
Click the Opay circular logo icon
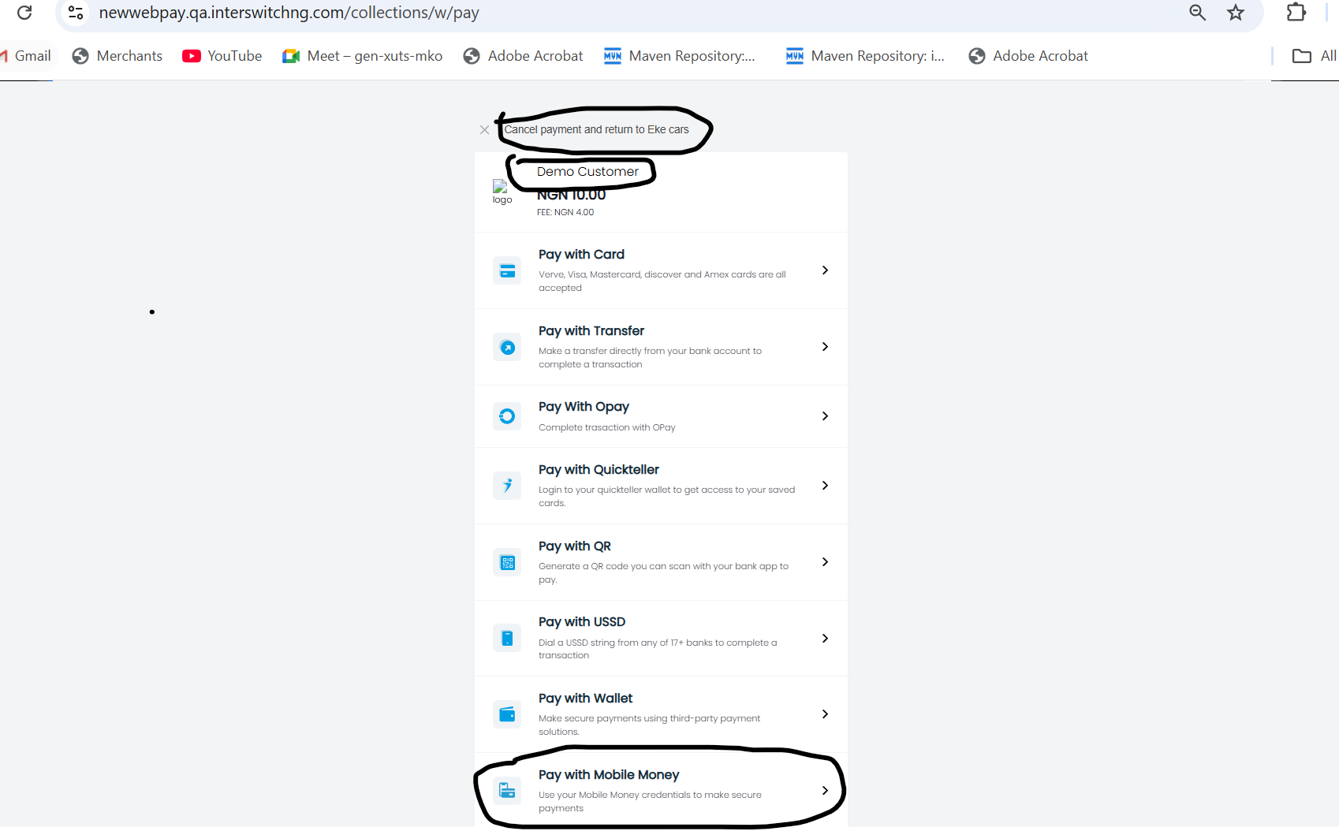tap(507, 416)
